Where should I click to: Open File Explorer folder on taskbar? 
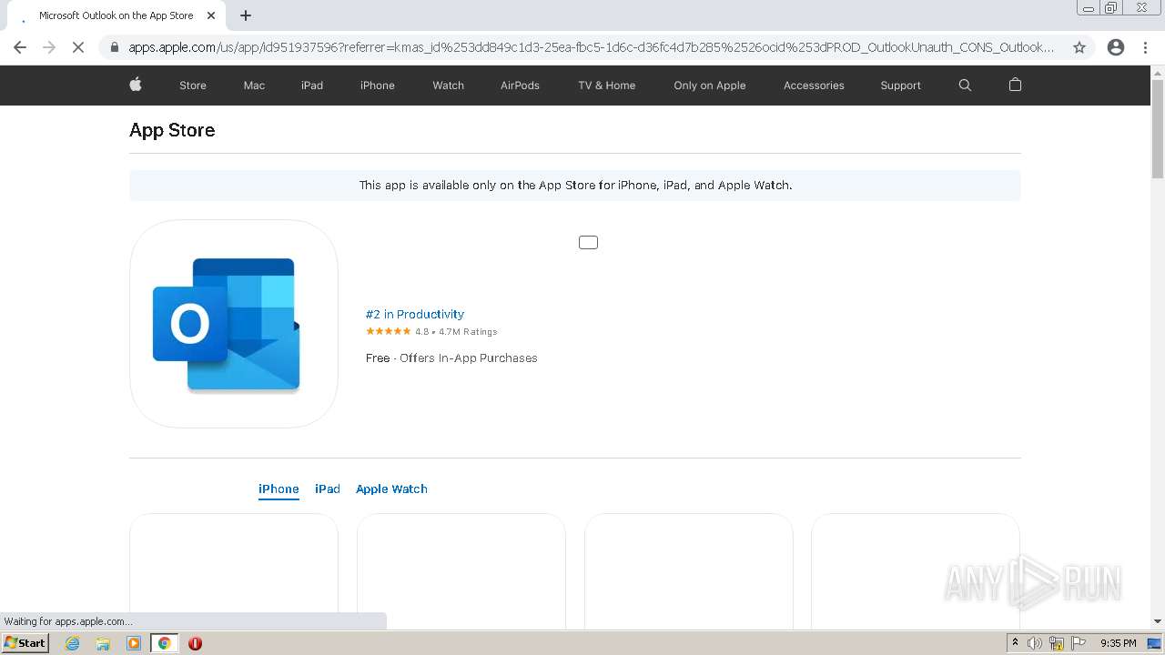[103, 643]
